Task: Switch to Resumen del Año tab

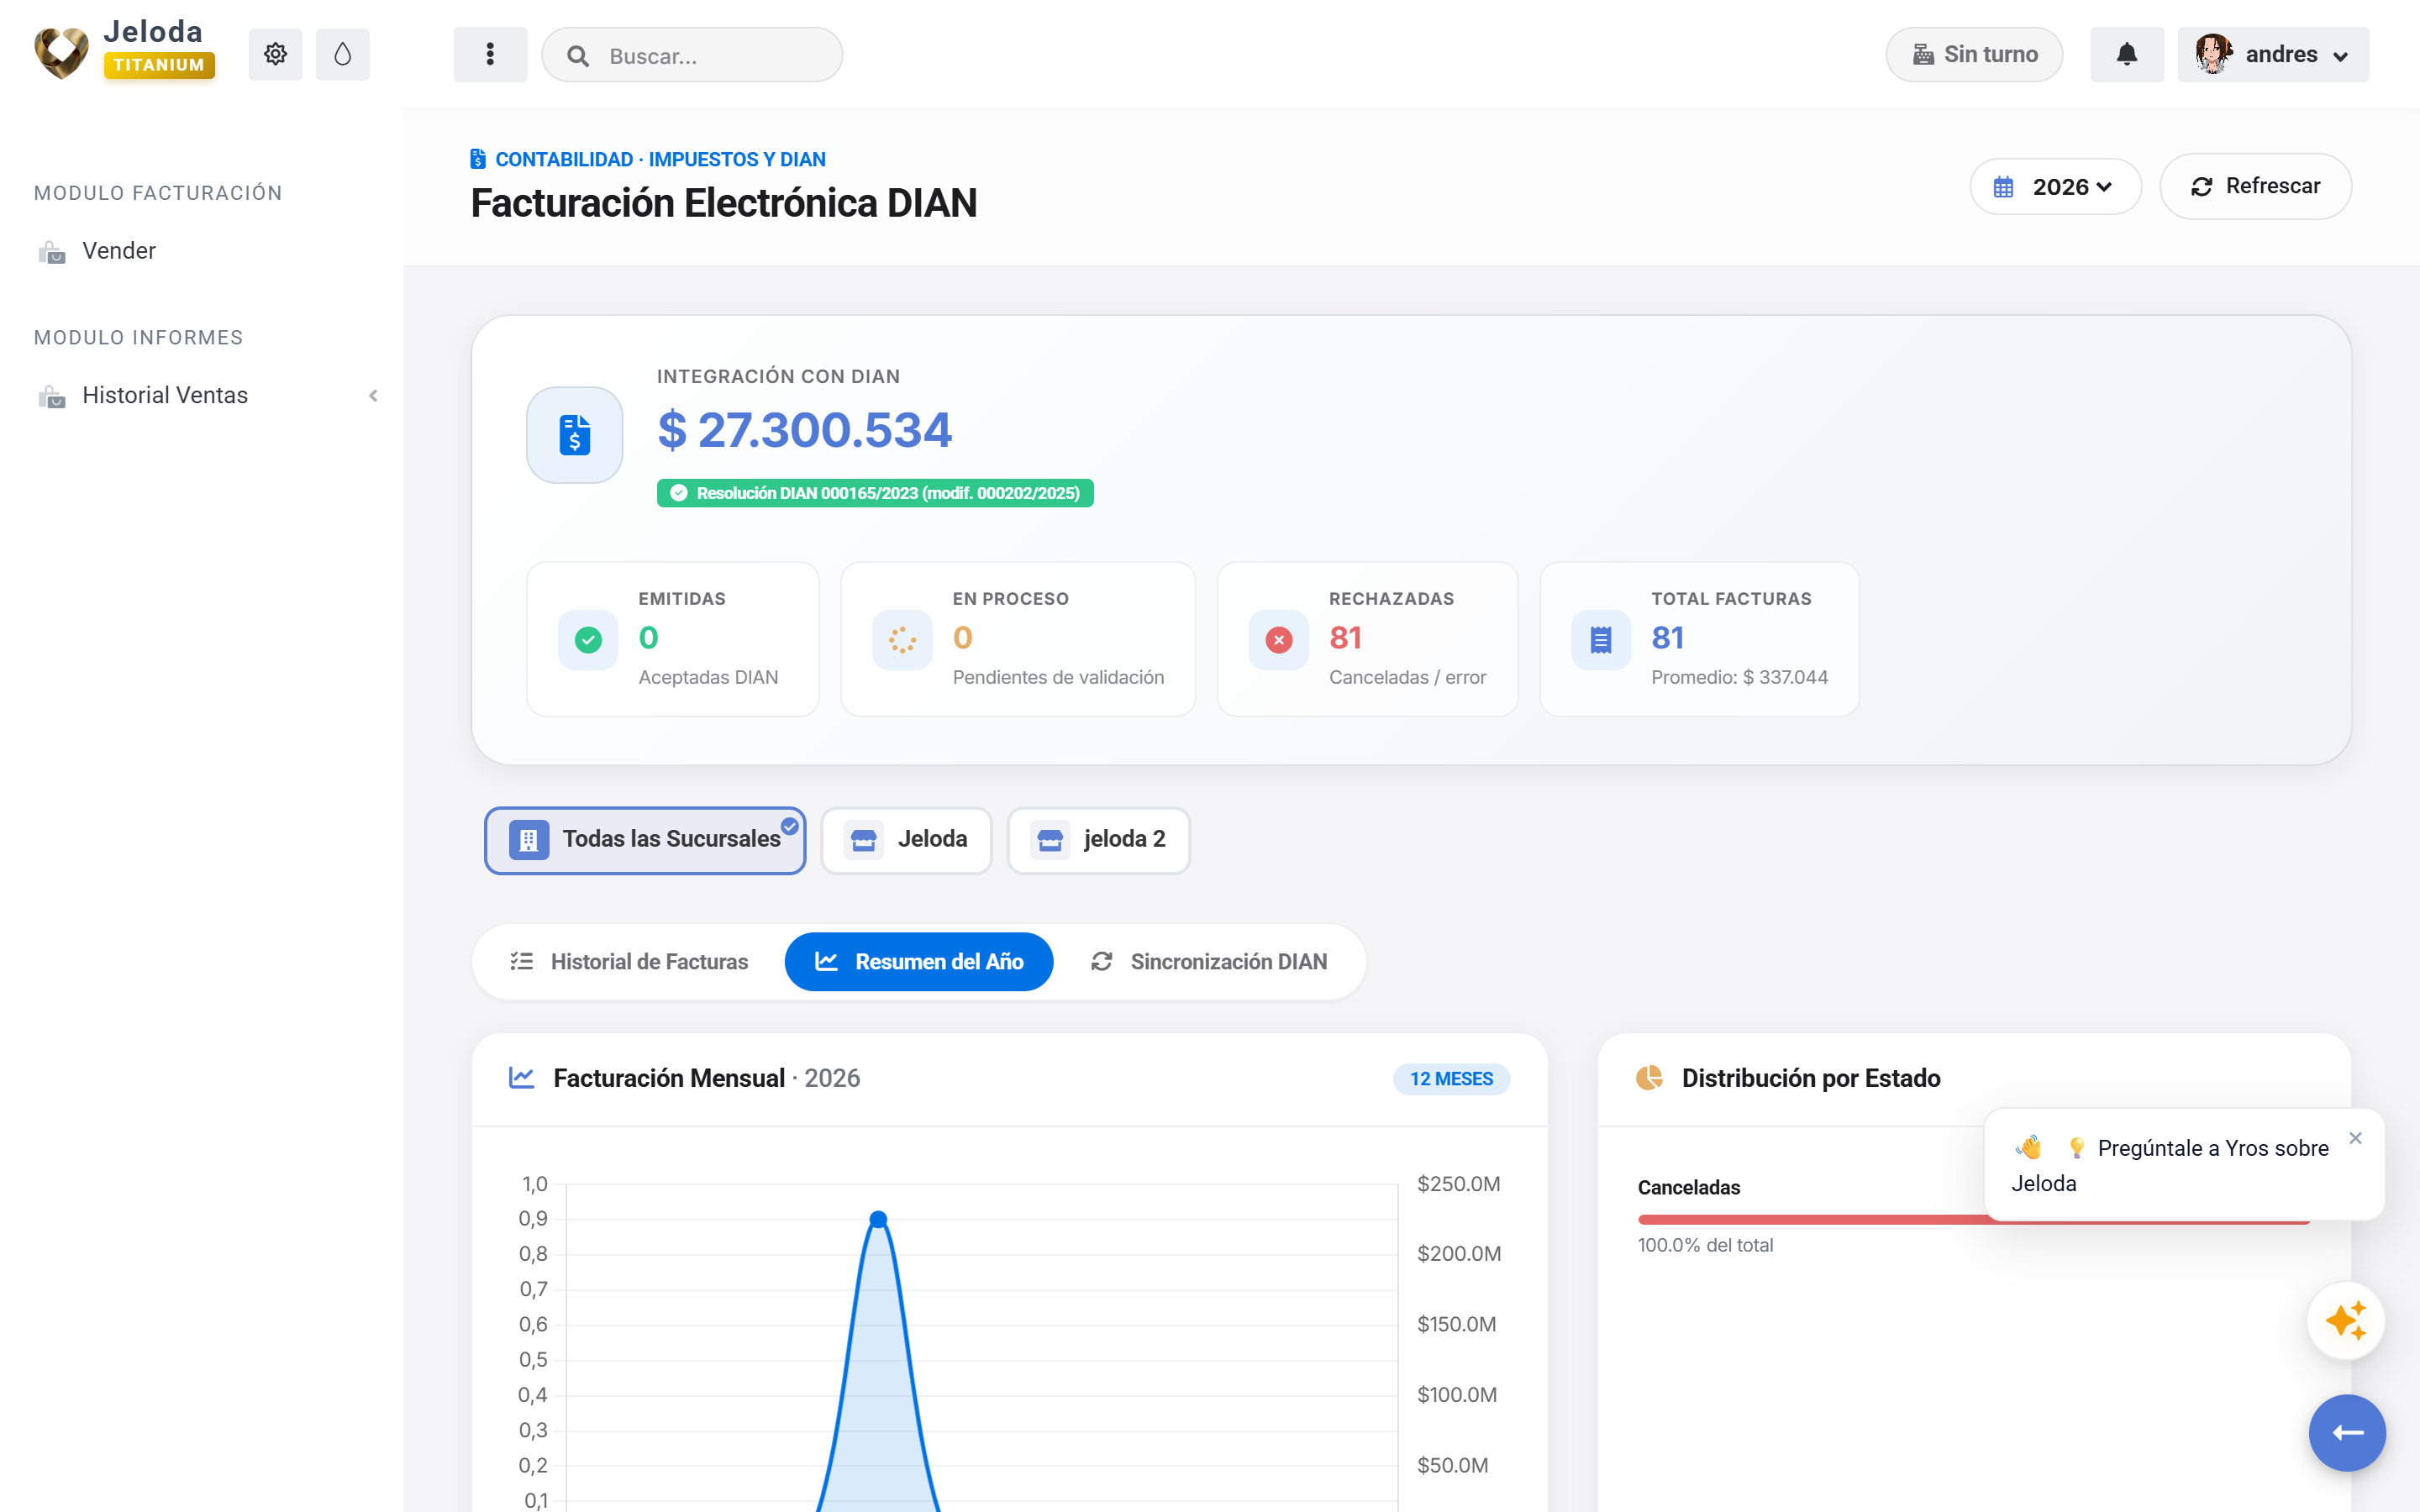Action: [918, 962]
